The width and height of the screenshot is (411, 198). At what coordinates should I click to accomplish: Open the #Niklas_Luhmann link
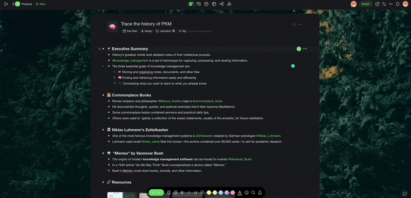[x=268, y=136]
